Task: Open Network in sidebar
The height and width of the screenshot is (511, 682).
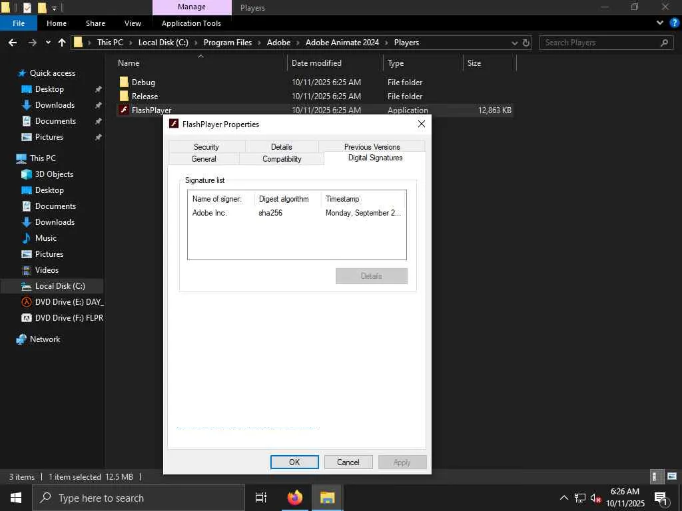Action: 45,339
